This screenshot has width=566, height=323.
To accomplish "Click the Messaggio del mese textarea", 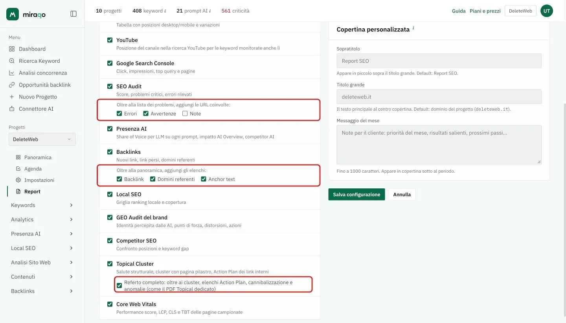I will [439, 145].
